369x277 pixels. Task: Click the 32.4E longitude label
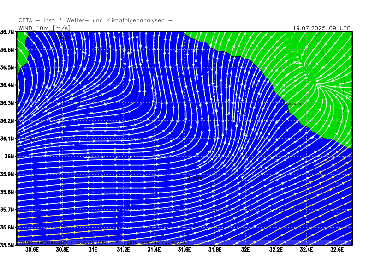(x=306, y=250)
